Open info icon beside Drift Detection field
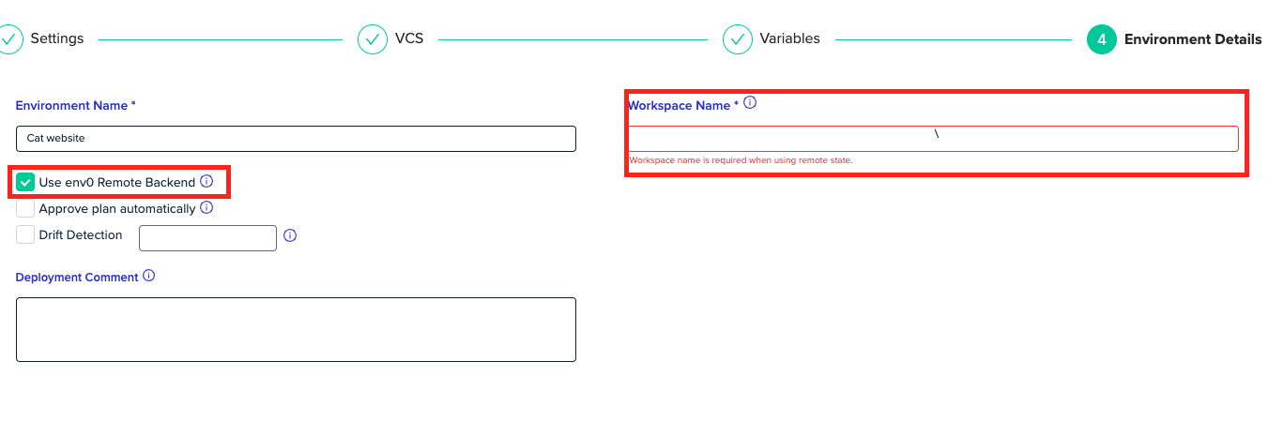1284x422 pixels. [x=290, y=236]
